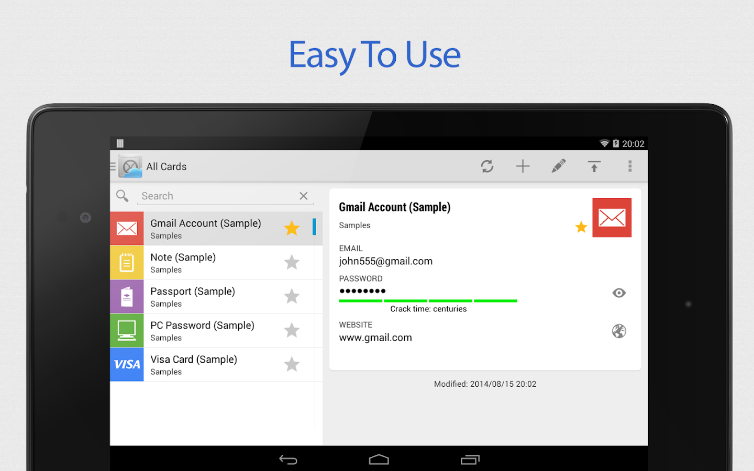754x471 pixels.
Task: Edit card using pencil icon
Action: (558, 166)
